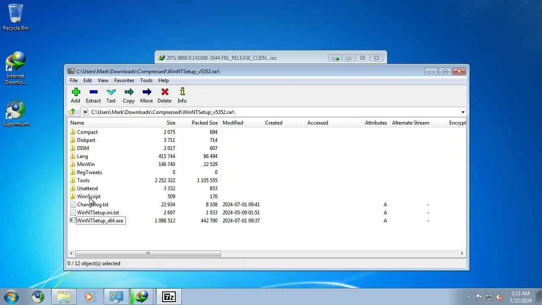Select the MinWin folder icon
Screen dimensions: 542x305
point(73,164)
